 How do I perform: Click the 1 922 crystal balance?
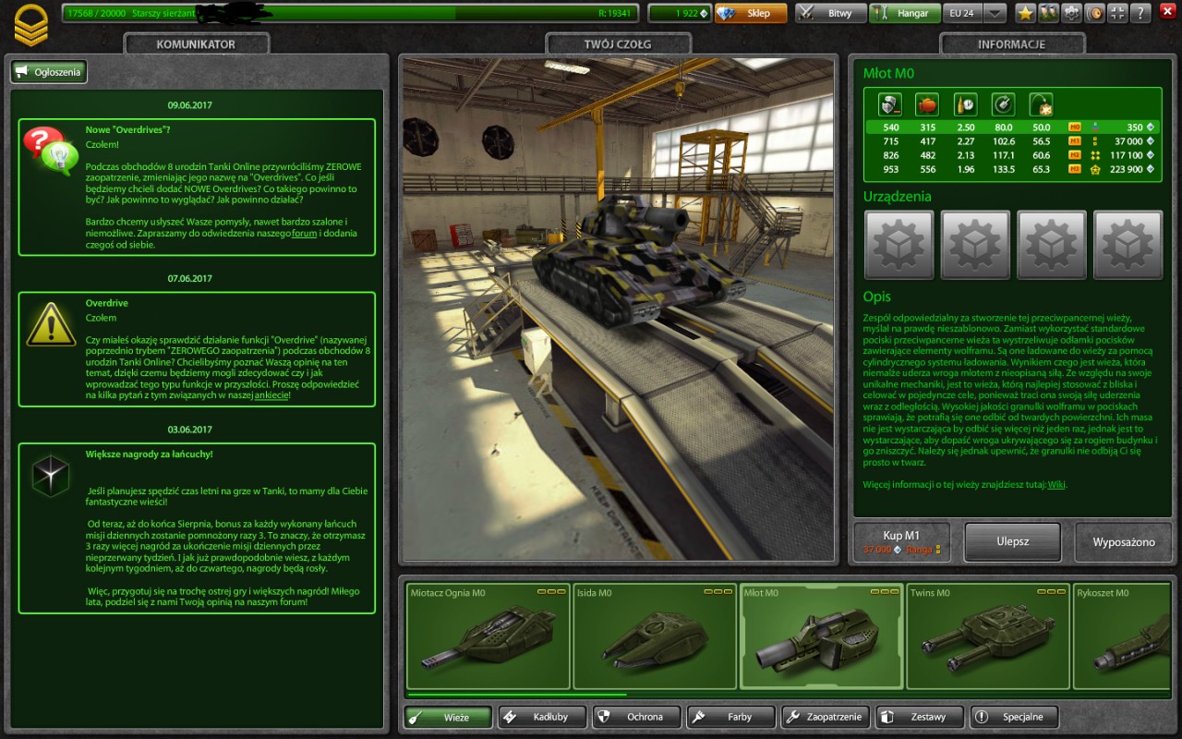679,14
